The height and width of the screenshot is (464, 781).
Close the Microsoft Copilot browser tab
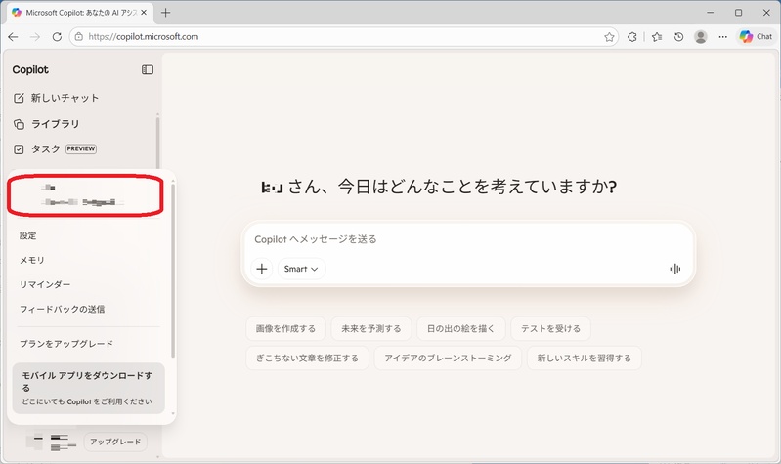pos(144,13)
